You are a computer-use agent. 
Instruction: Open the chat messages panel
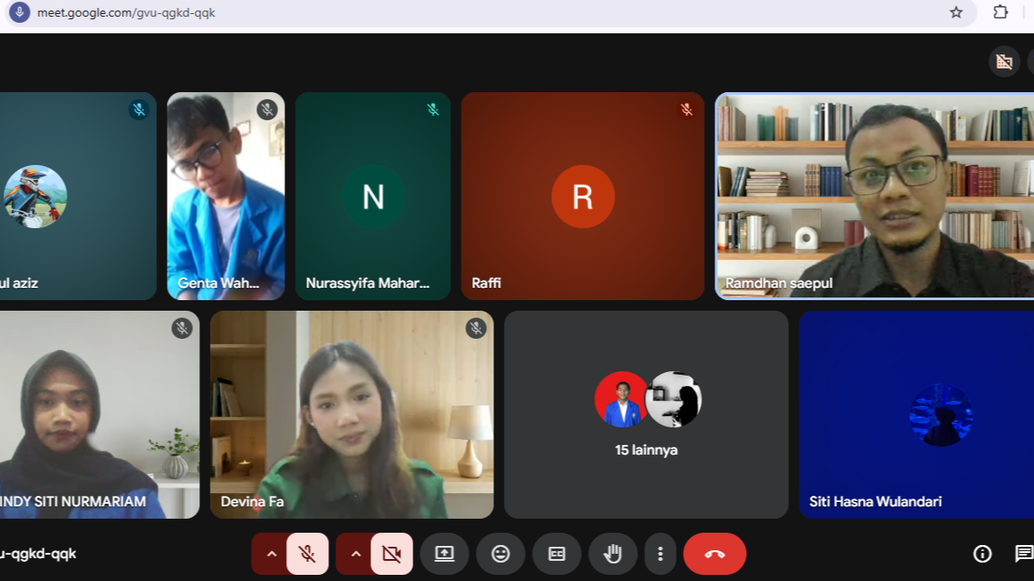(1023, 554)
